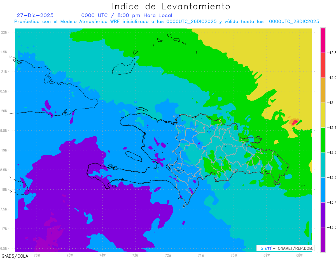Click the legend segment between -43.4 and -43.5

[323, 215]
